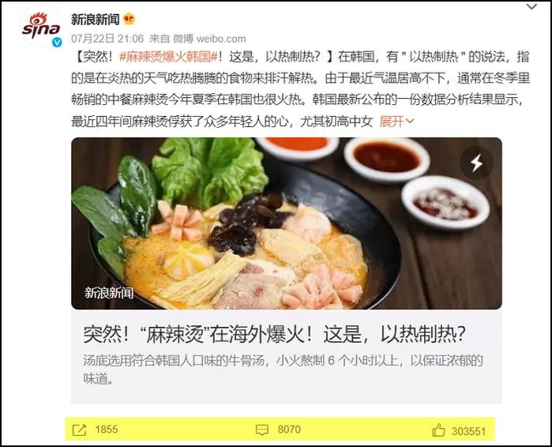Click the repost icon beside 1855
Image resolution: width=552 pixels, height=447 pixels.
(x=79, y=430)
